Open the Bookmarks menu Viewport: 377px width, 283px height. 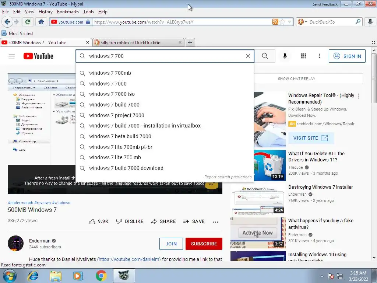pyautogui.click(x=68, y=12)
